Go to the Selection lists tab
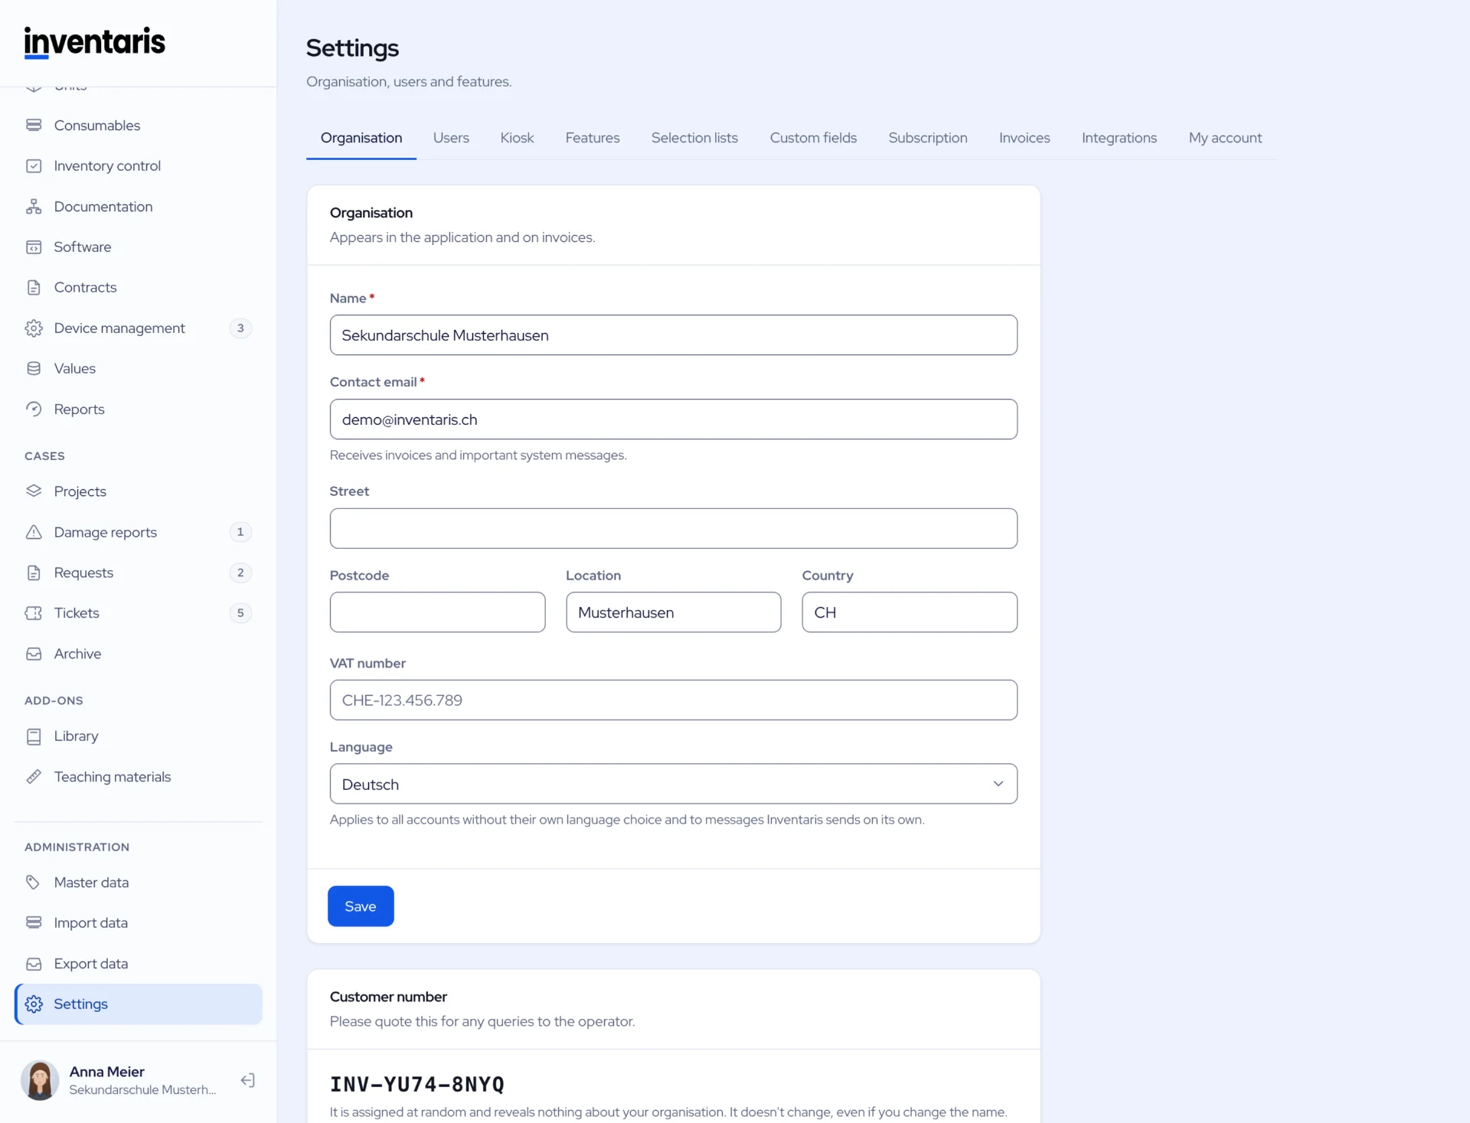The image size is (1470, 1123). (x=694, y=138)
